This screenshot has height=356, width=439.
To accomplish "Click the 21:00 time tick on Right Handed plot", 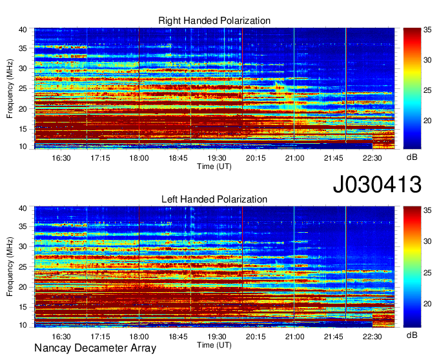I will (x=294, y=158).
